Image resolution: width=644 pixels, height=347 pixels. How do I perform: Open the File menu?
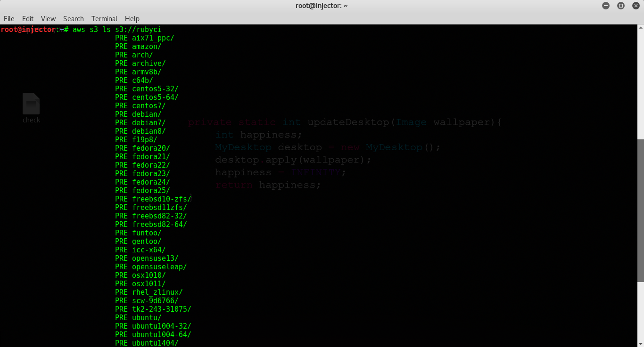tap(8, 19)
